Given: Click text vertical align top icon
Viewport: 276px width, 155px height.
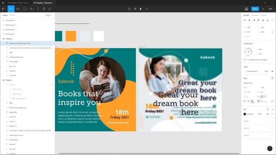Looking at the screenshot, I should tap(258, 101).
